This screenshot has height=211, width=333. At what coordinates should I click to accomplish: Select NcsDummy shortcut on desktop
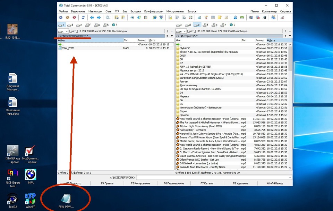[x=31, y=154]
